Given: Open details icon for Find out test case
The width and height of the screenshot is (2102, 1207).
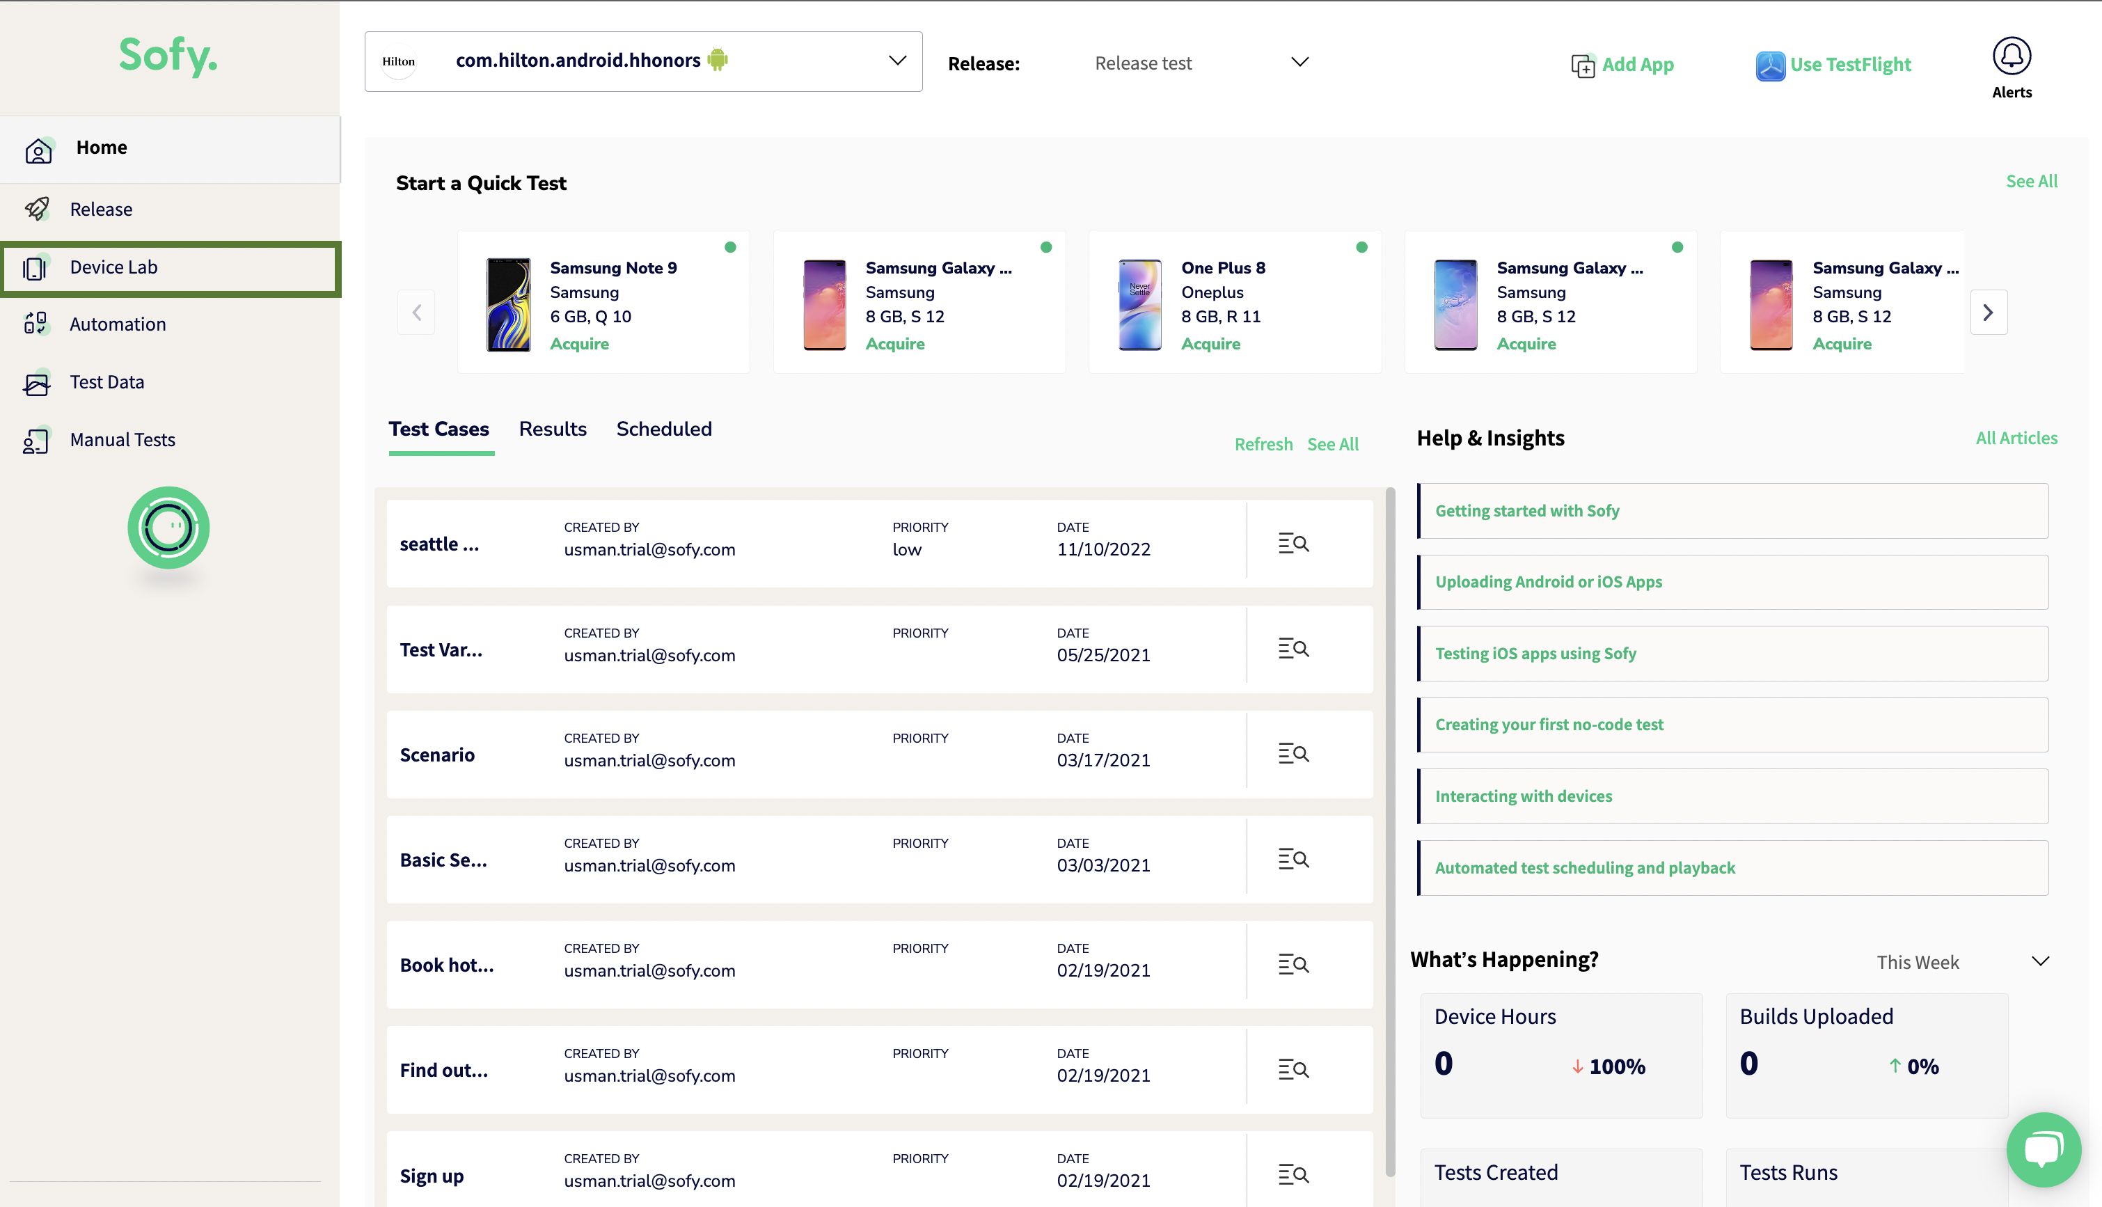Looking at the screenshot, I should click(1293, 1070).
